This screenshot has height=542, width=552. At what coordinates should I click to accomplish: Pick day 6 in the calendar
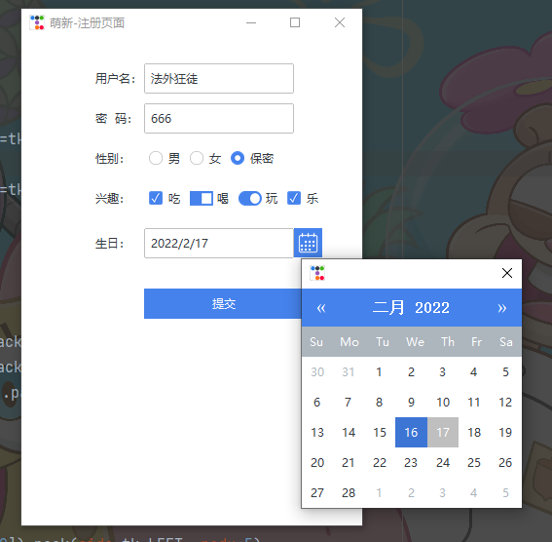[316, 402]
